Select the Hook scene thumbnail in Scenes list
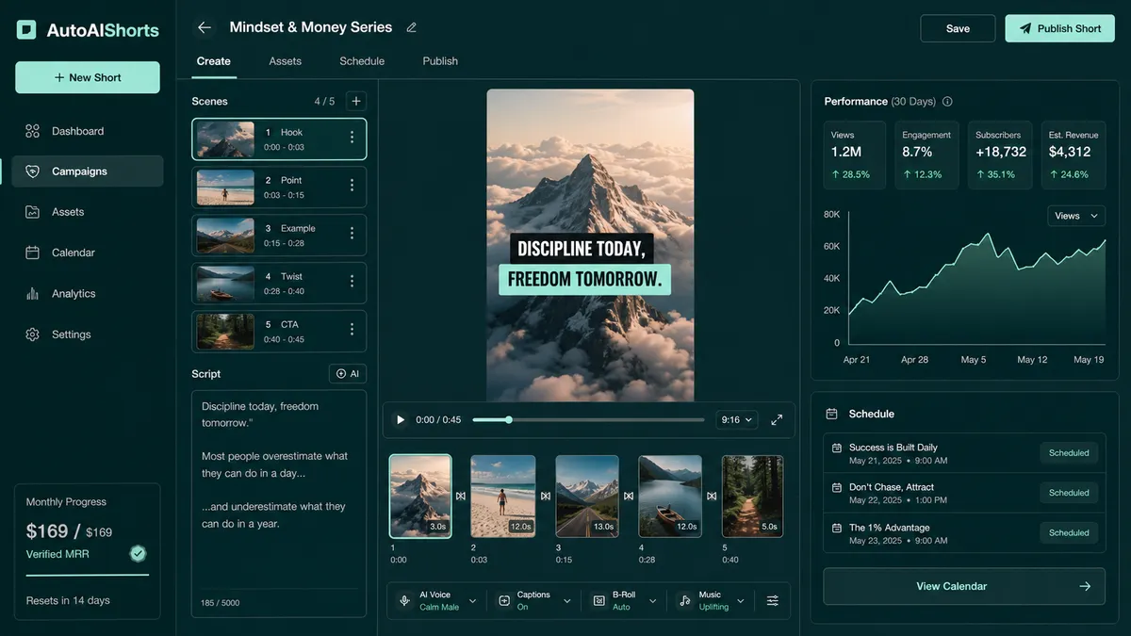 (x=225, y=139)
